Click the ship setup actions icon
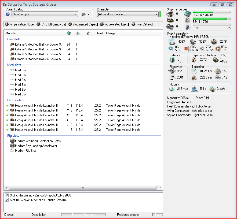The image size is (237, 219). (x=83, y=14)
